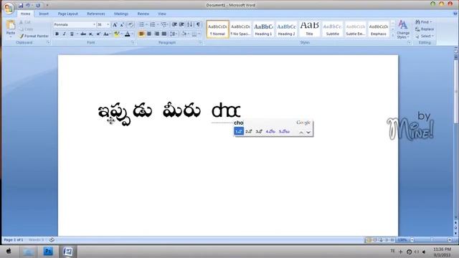Viewport: 459px width, 258px height.
Task: Select the Format Painter tool
Action: point(34,36)
